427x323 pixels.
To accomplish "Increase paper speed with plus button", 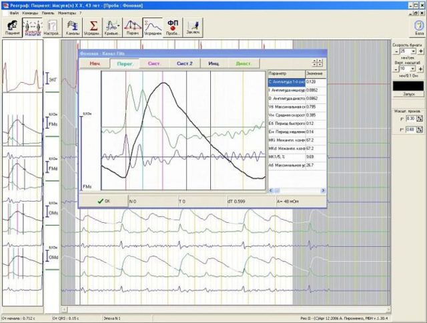I will pos(421,51).
